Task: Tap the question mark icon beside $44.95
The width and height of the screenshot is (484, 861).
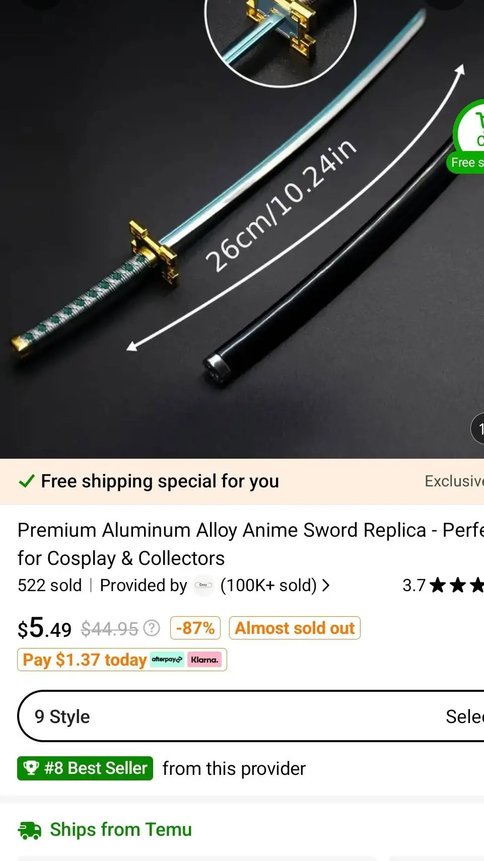Action: (152, 628)
